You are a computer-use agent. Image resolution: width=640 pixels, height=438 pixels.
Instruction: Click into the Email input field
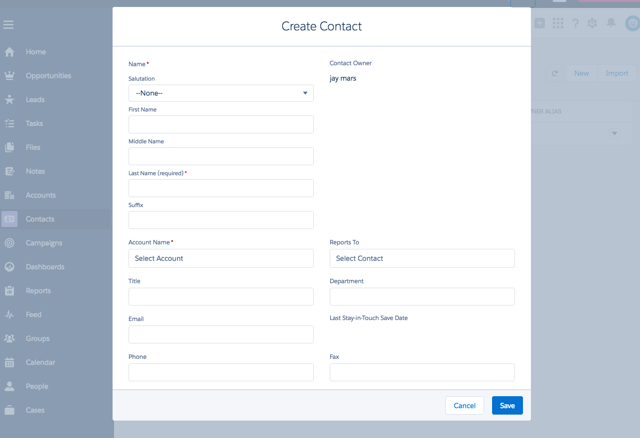(x=221, y=334)
